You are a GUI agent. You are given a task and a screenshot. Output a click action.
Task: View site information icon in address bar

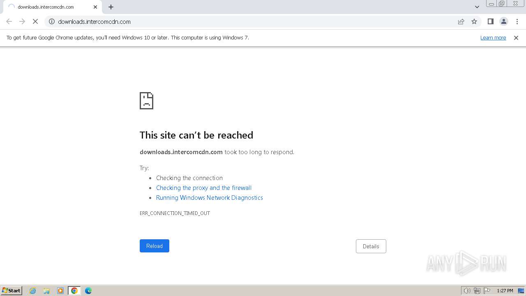[x=52, y=21]
